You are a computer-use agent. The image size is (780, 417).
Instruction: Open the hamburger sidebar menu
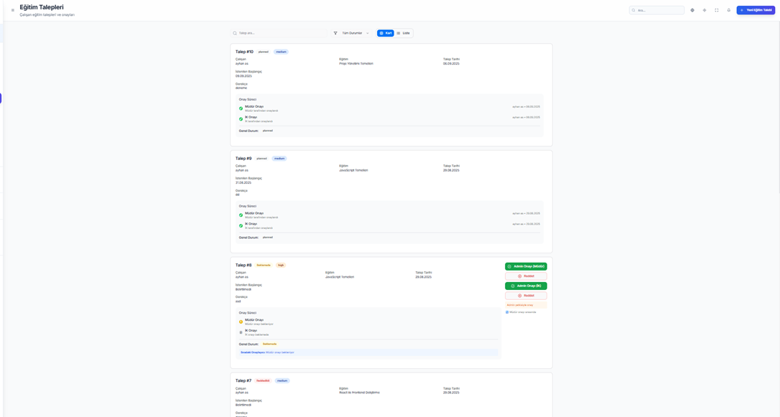pyautogui.click(x=13, y=10)
